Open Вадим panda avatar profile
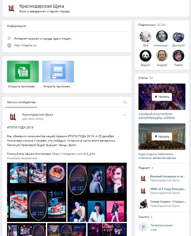Screen dimensions: 191x236 pos(146,56)
